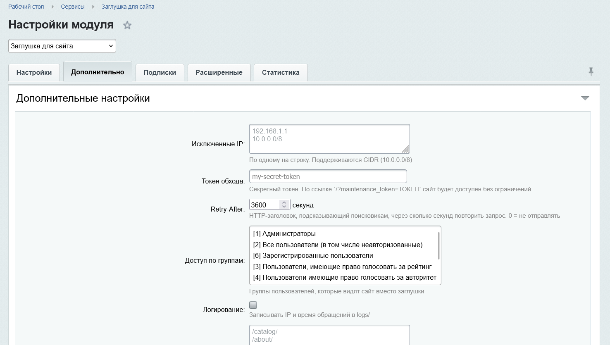Click the scrollbar in the groups list

[438, 246]
